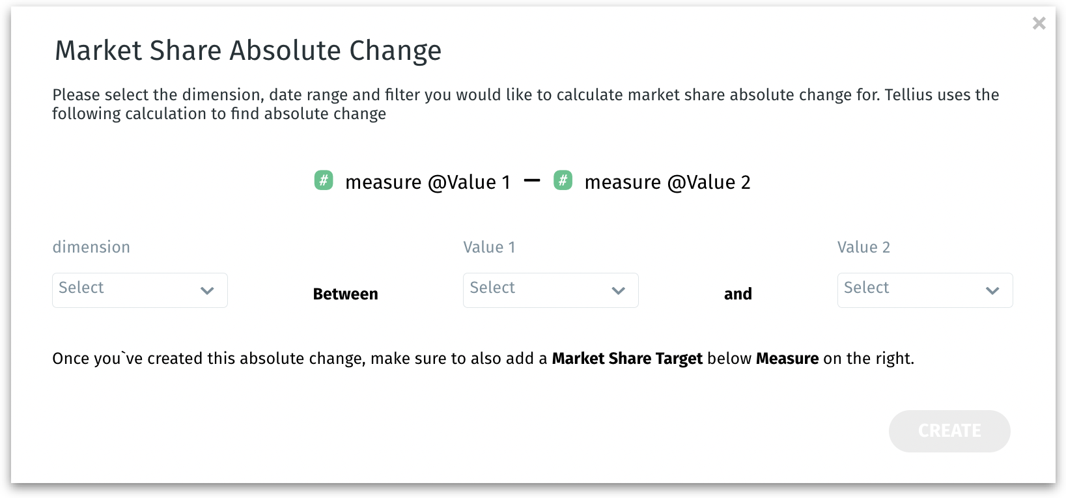The width and height of the screenshot is (1066, 498).
Task: Click the minus sign between the measures
Action: (x=532, y=181)
